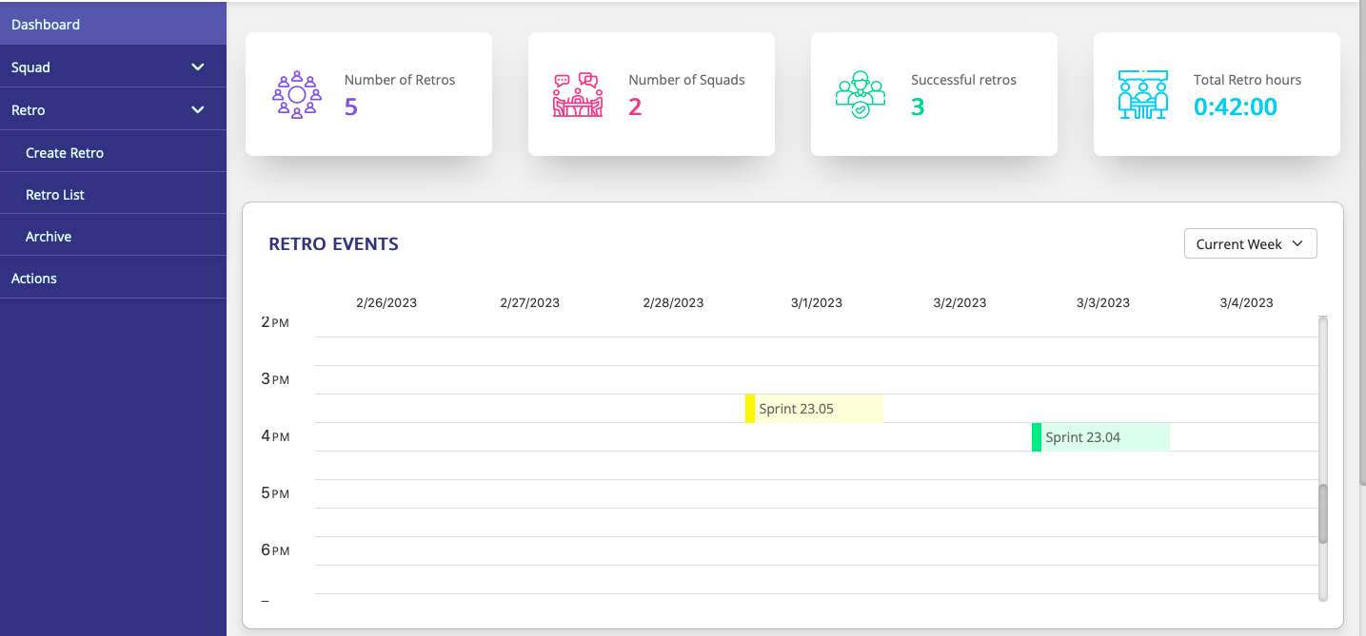This screenshot has width=1366, height=636.
Task: Select the yellow Sprint 23.05 event
Action: coord(814,408)
